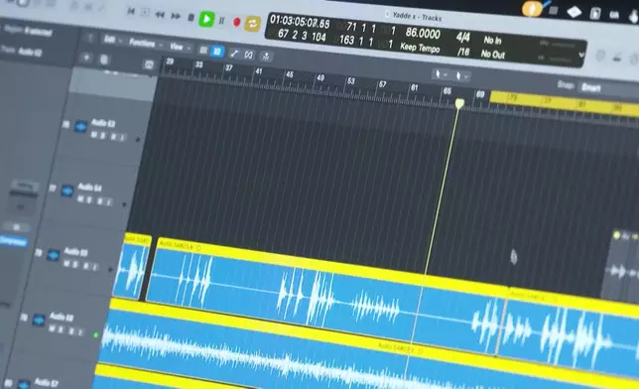Click the Stop button in transport

tap(191, 17)
